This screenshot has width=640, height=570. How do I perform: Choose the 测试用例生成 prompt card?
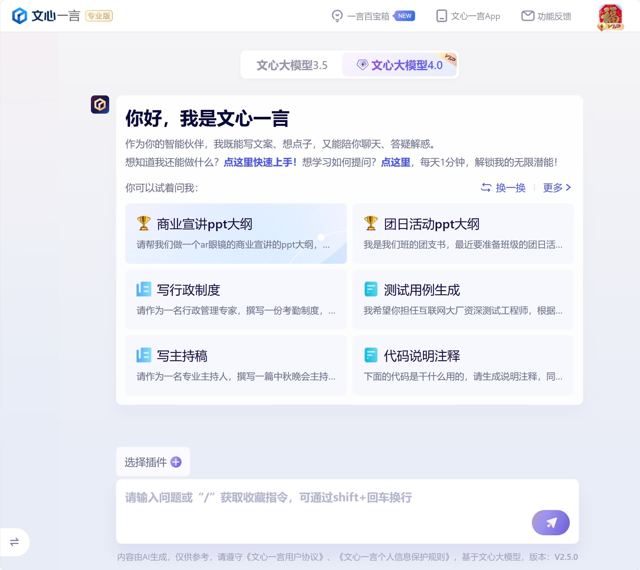(x=463, y=299)
